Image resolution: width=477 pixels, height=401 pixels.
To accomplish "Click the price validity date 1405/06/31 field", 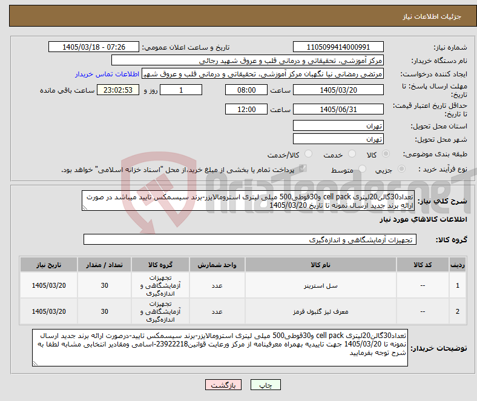I will point(338,109).
